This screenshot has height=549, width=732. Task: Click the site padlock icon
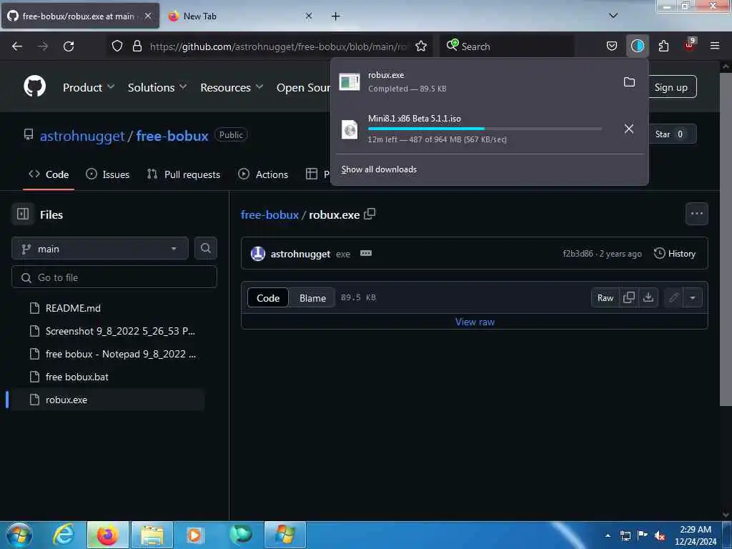point(137,46)
